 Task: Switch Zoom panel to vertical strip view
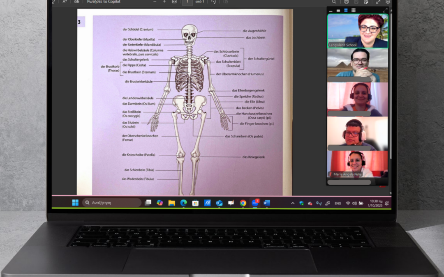[346, 11]
